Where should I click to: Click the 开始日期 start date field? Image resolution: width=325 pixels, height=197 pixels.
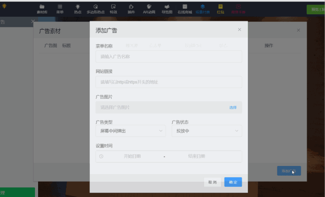tap(132, 156)
